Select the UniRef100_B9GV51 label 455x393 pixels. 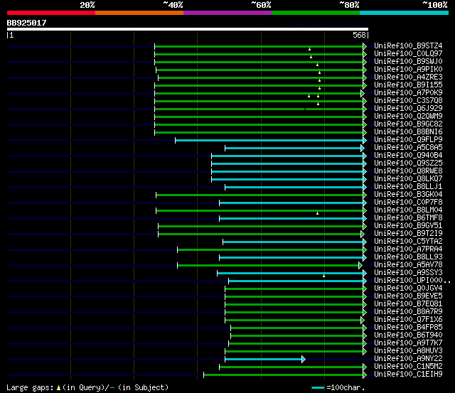point(408,226)
